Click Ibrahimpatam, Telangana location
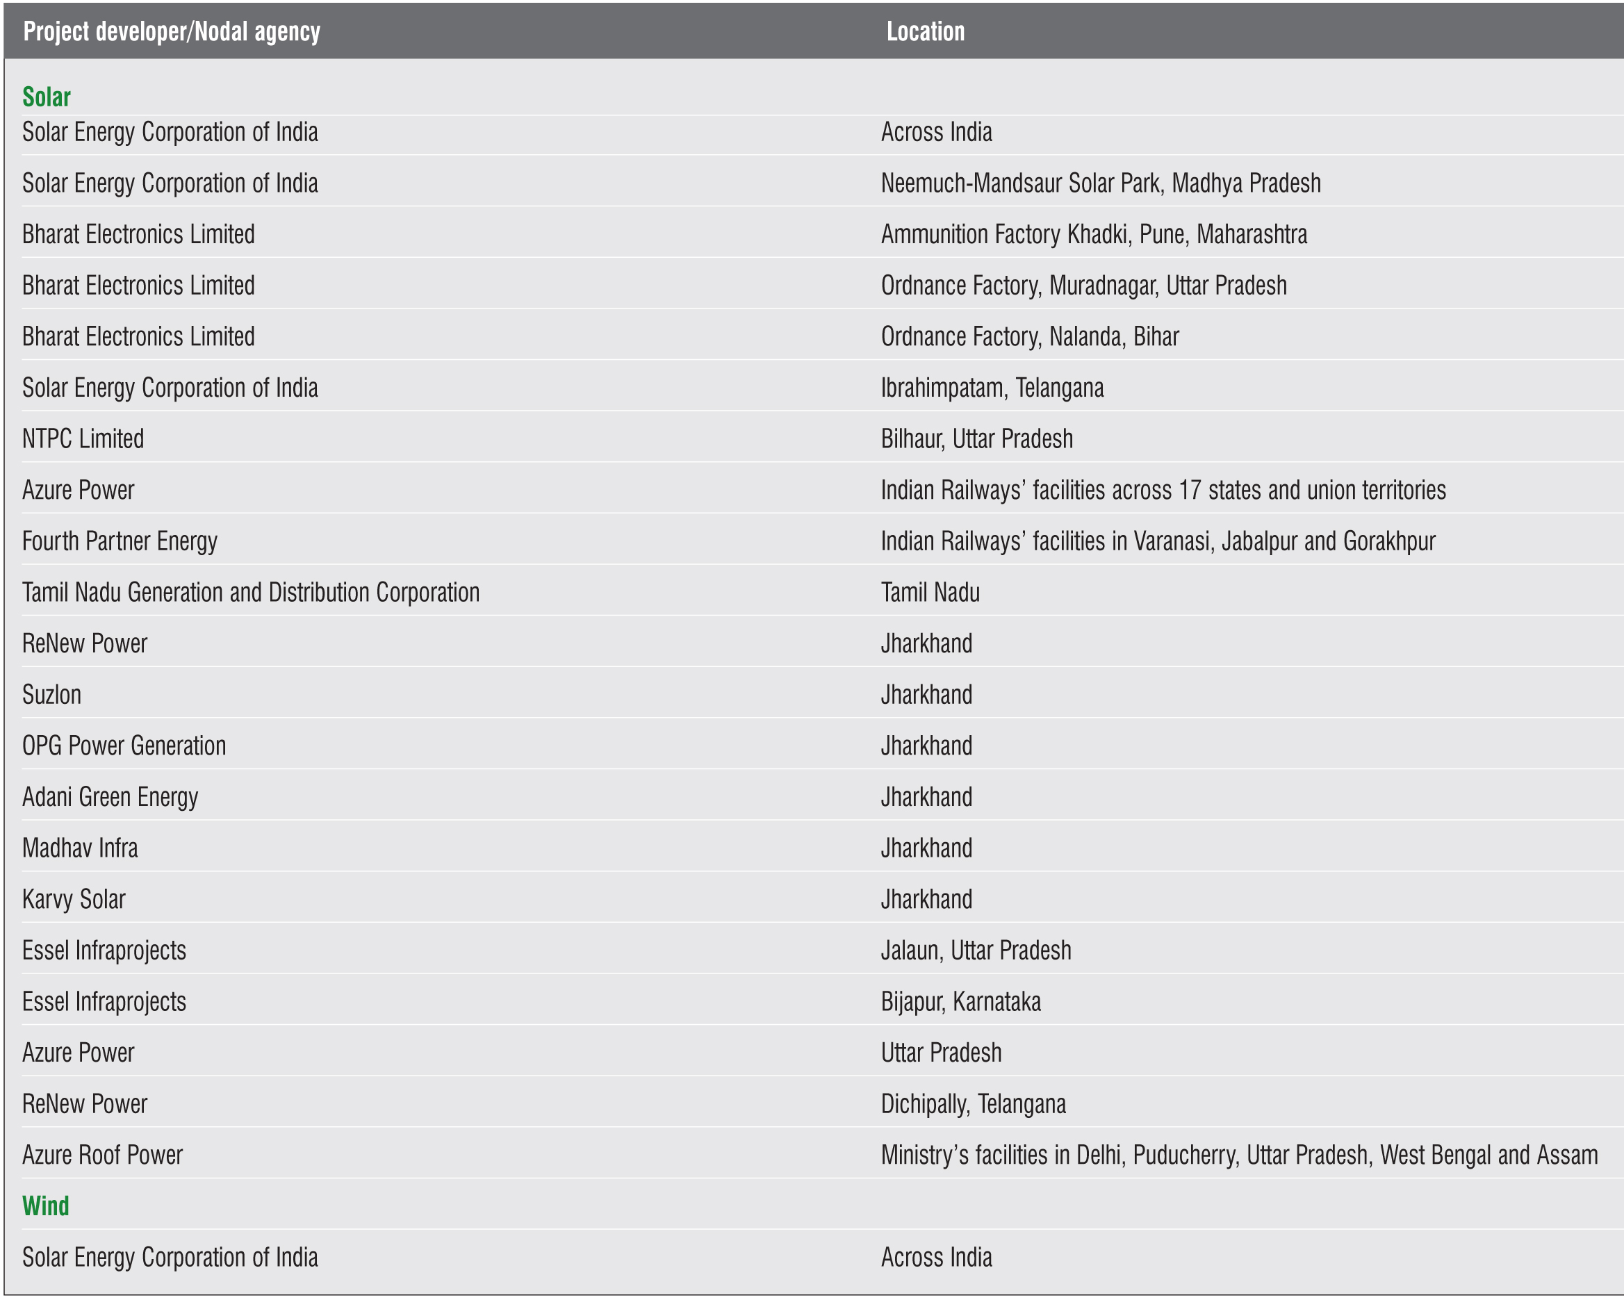The height and width of the screenshot is (1300, 1624). click(992, 388)
